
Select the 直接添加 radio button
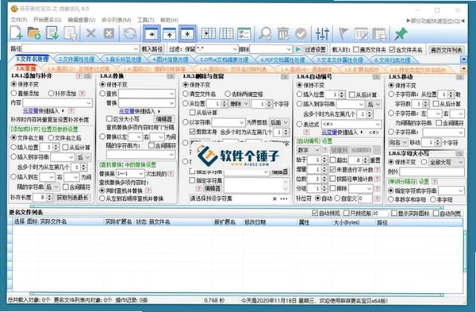pyautogui.click(x=13, y=93)
